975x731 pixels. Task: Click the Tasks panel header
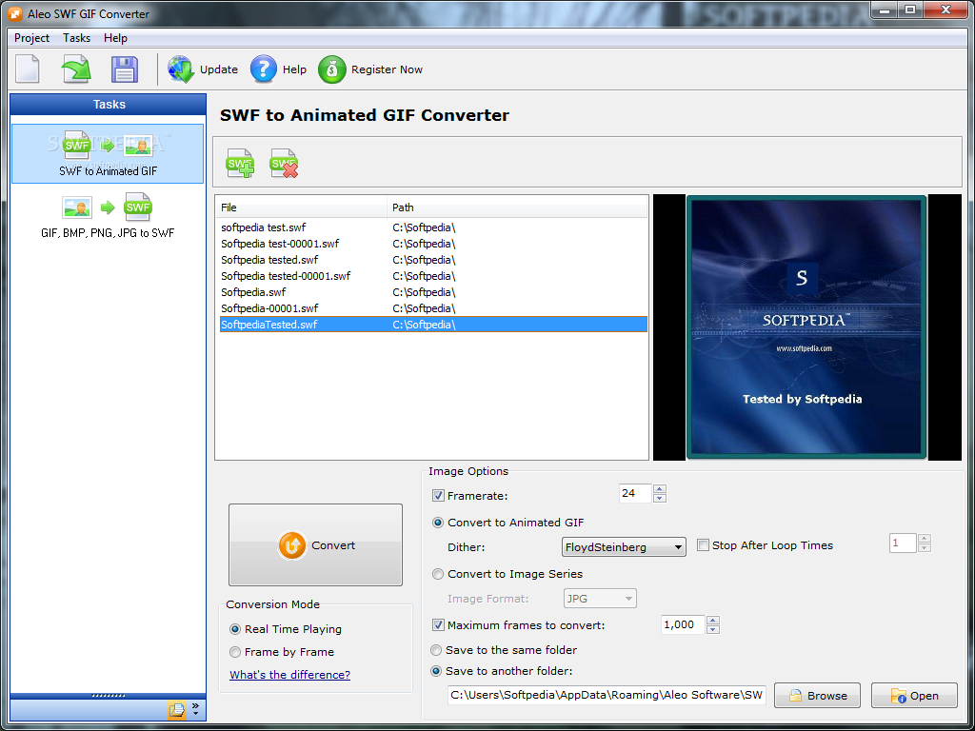coord(109,105)
